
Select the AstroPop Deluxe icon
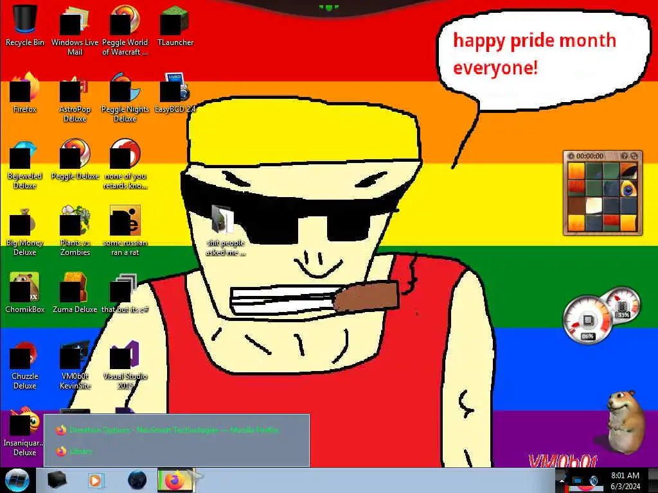click(x=75, y=98)
